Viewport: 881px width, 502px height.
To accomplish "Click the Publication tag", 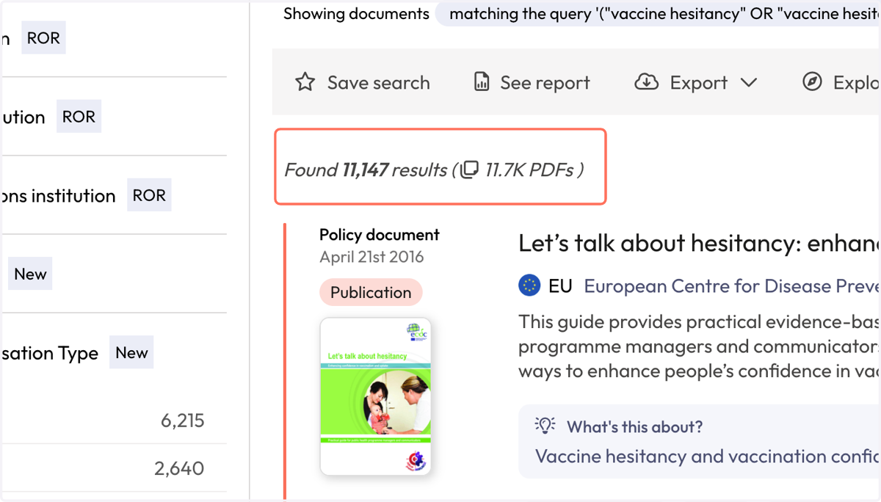I will click(x=371, y=292).
